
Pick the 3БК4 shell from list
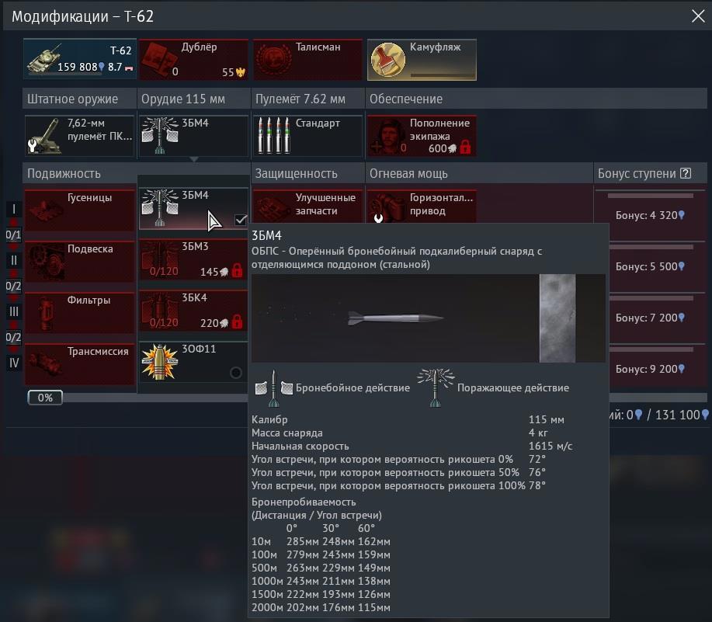pyautogui.click(x=193, y=312)
